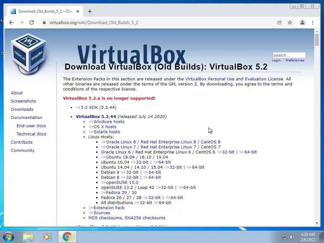Download the Sources archive
Viewport: 324px width, 243px height.
pyautogui.click(x=102, y=213)
